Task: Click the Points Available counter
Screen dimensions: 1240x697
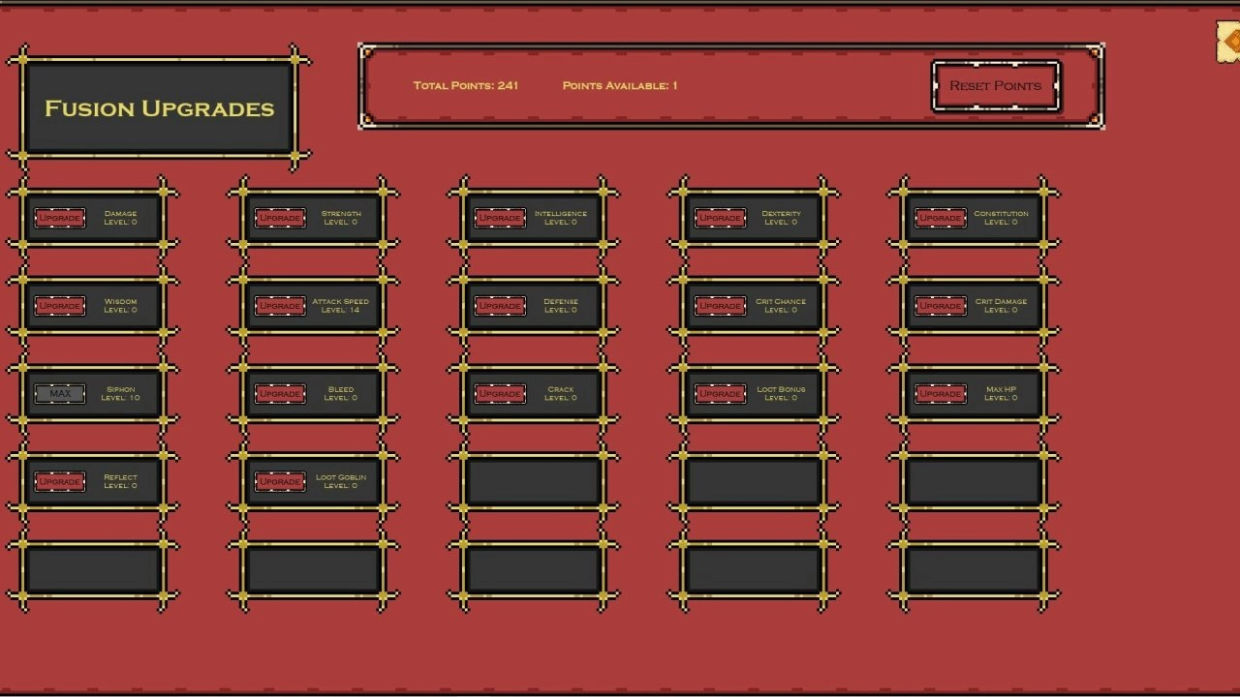Action: pos(619,86)
